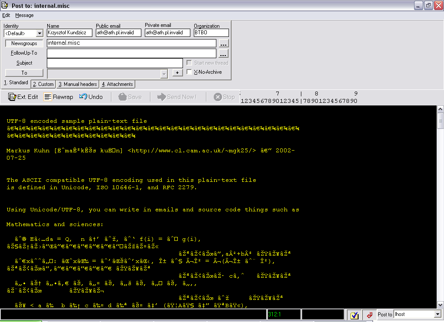Viewport: 444px width, 322px height.
Task: Click the Send Now! toolbar button
Action: pos(177,97)
